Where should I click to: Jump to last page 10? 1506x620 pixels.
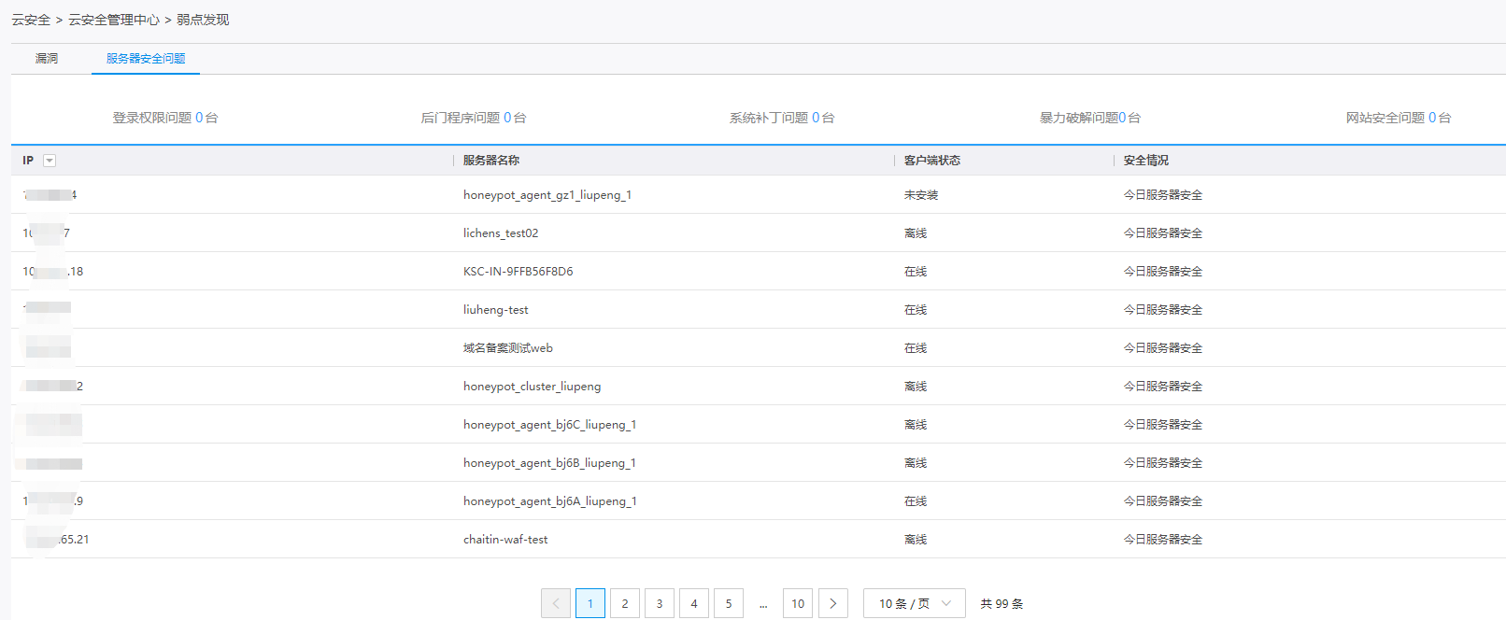point(798,603)
